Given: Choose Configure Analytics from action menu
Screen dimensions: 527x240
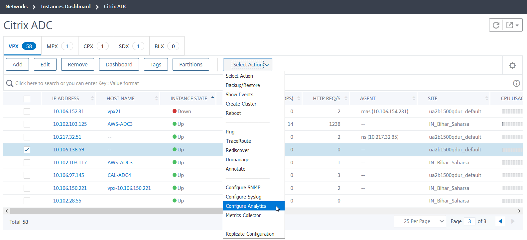Looking at the screenshot, I should click(254, 206).
